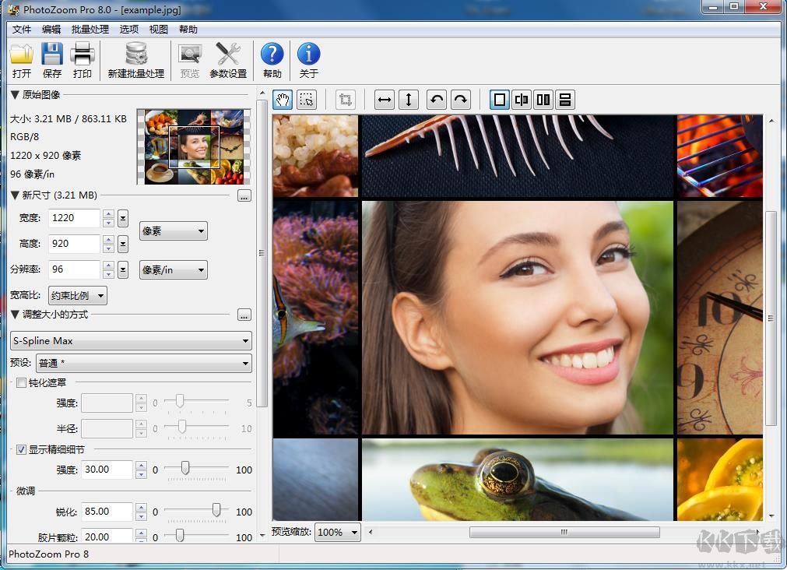Select the marquee selection tool

[307, 100]
